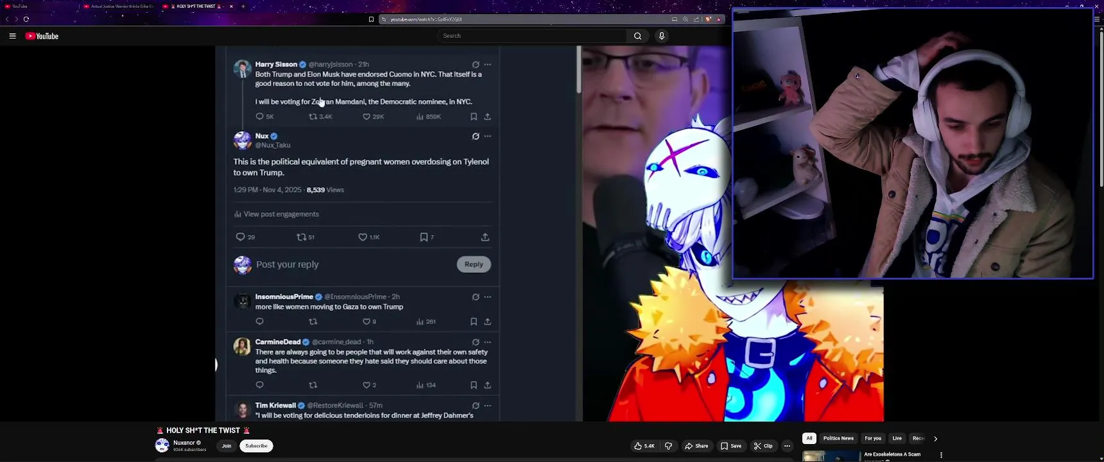Join the Nuxanor channel membership
Screen dimensions: 1104x462
click(x=227, y=446)
